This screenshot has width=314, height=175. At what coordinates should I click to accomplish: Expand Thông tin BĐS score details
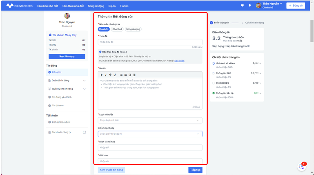pyautogui.click(x=260, y=73)
